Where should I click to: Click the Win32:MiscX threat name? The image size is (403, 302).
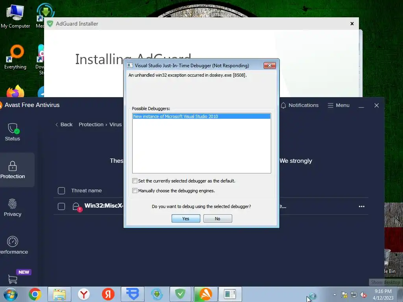[x=104, y=206]
